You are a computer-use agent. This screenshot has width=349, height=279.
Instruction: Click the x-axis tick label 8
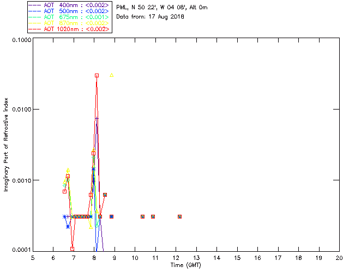click(94, 258)
